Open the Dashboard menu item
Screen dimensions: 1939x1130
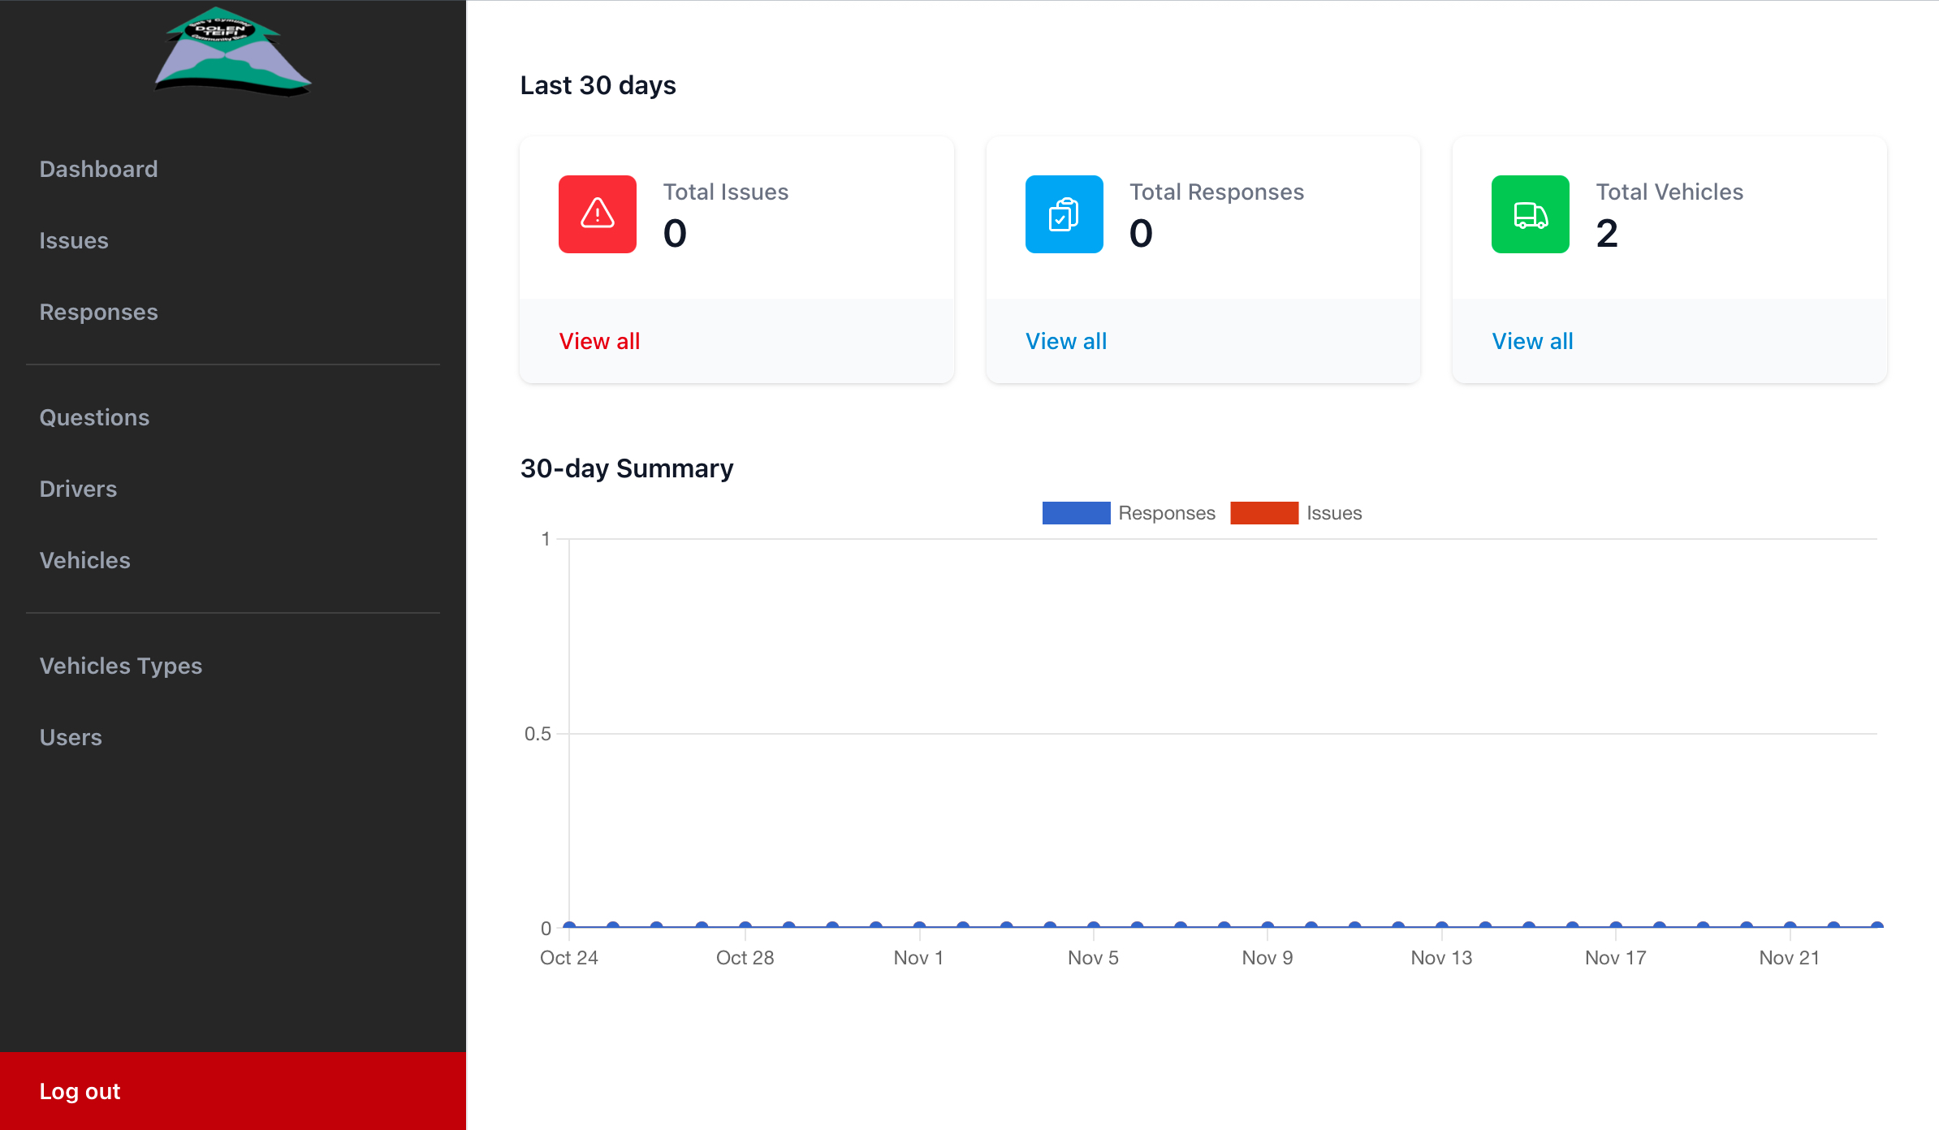pos(99,169)
